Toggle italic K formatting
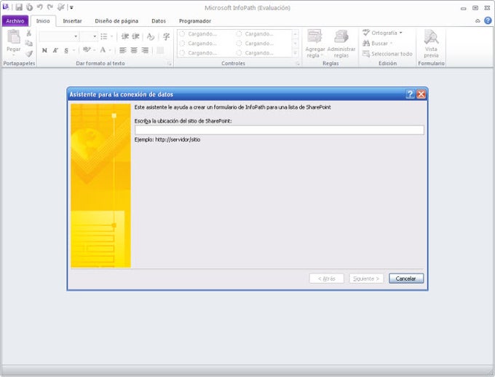The height and width of the screenshot is (377, 495). (55, 50)
